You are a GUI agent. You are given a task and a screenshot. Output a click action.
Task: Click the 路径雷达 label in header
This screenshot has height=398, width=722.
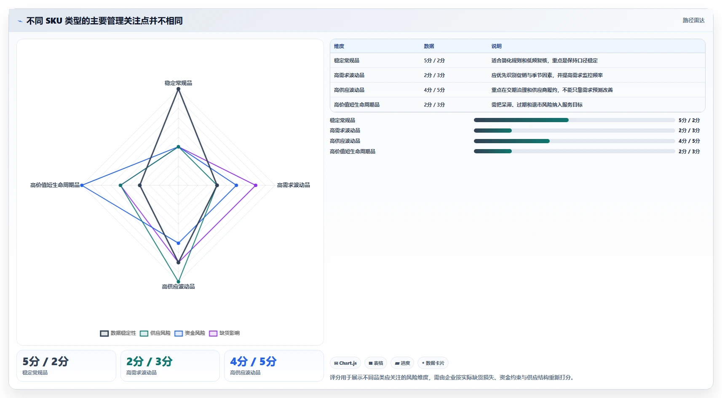coord(693,20)
